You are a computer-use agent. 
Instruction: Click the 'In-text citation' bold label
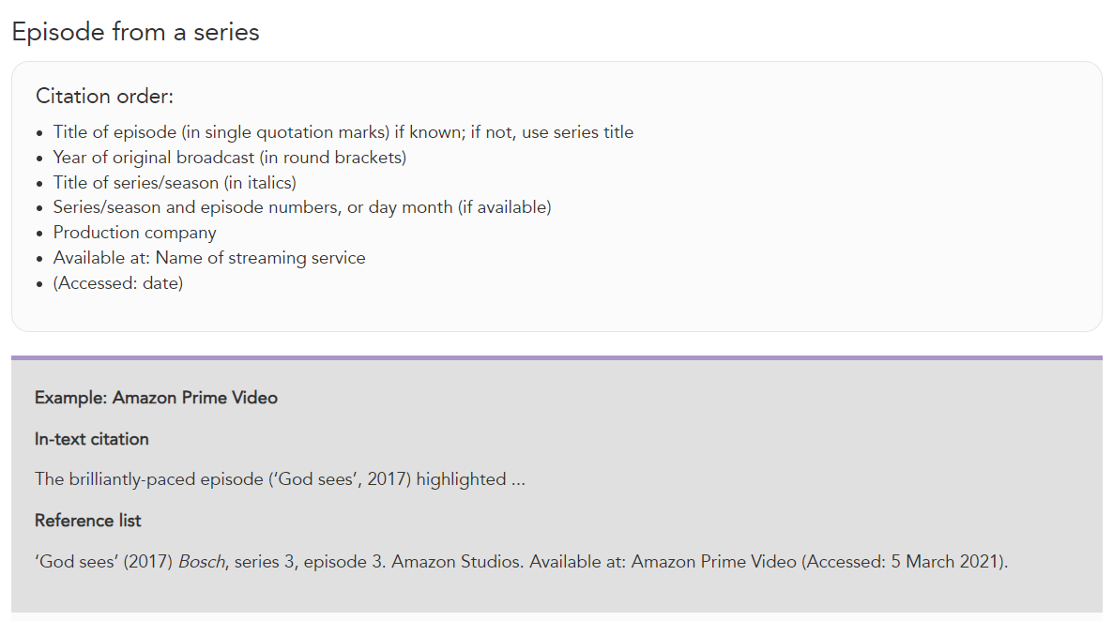[92, 439]
